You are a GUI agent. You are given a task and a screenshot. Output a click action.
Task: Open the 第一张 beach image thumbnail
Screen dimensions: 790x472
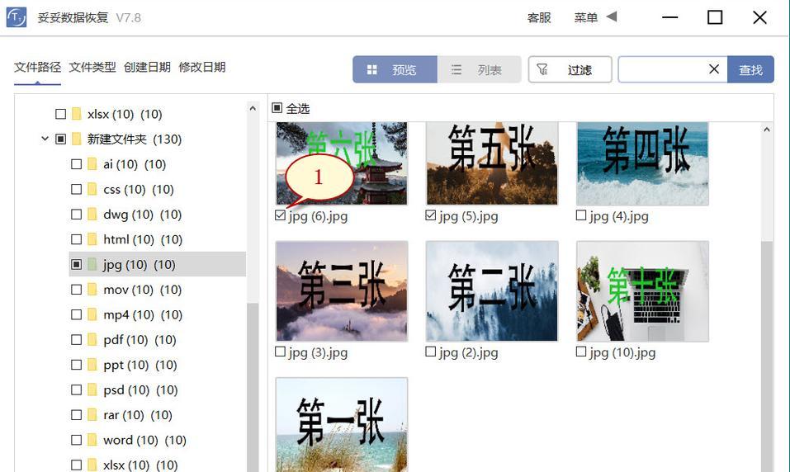click(x=342, y=425)
